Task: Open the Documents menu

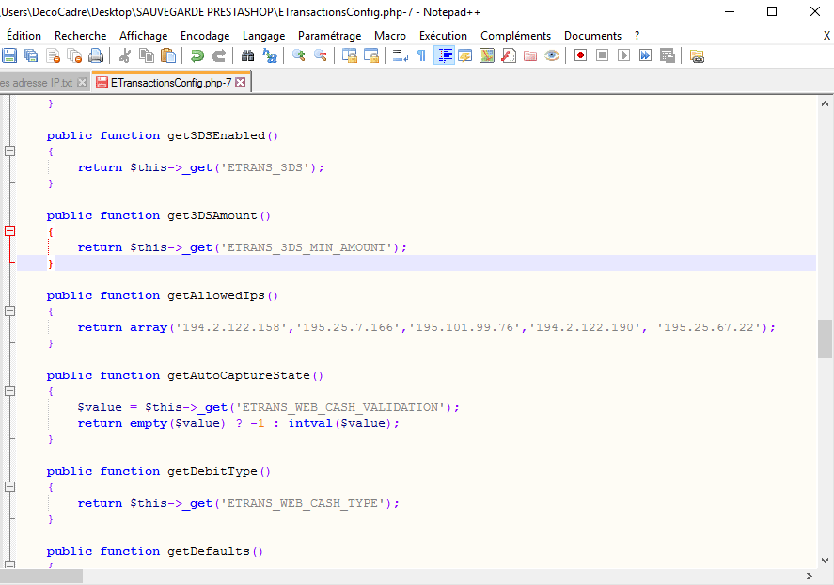Action: (592, 36)
